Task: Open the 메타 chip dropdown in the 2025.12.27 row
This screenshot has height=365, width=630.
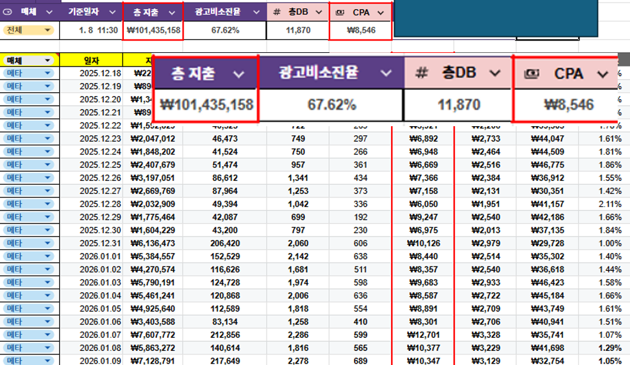Action: (47, 191)
